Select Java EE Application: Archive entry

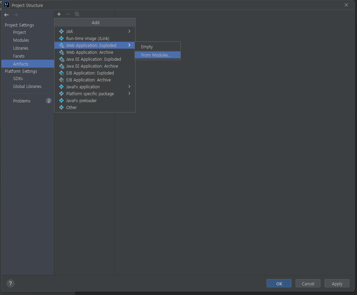tap(95, 66)
